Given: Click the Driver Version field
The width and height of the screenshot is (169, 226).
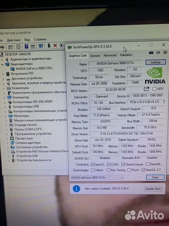Looking at the screenshot, I should 126,134.
